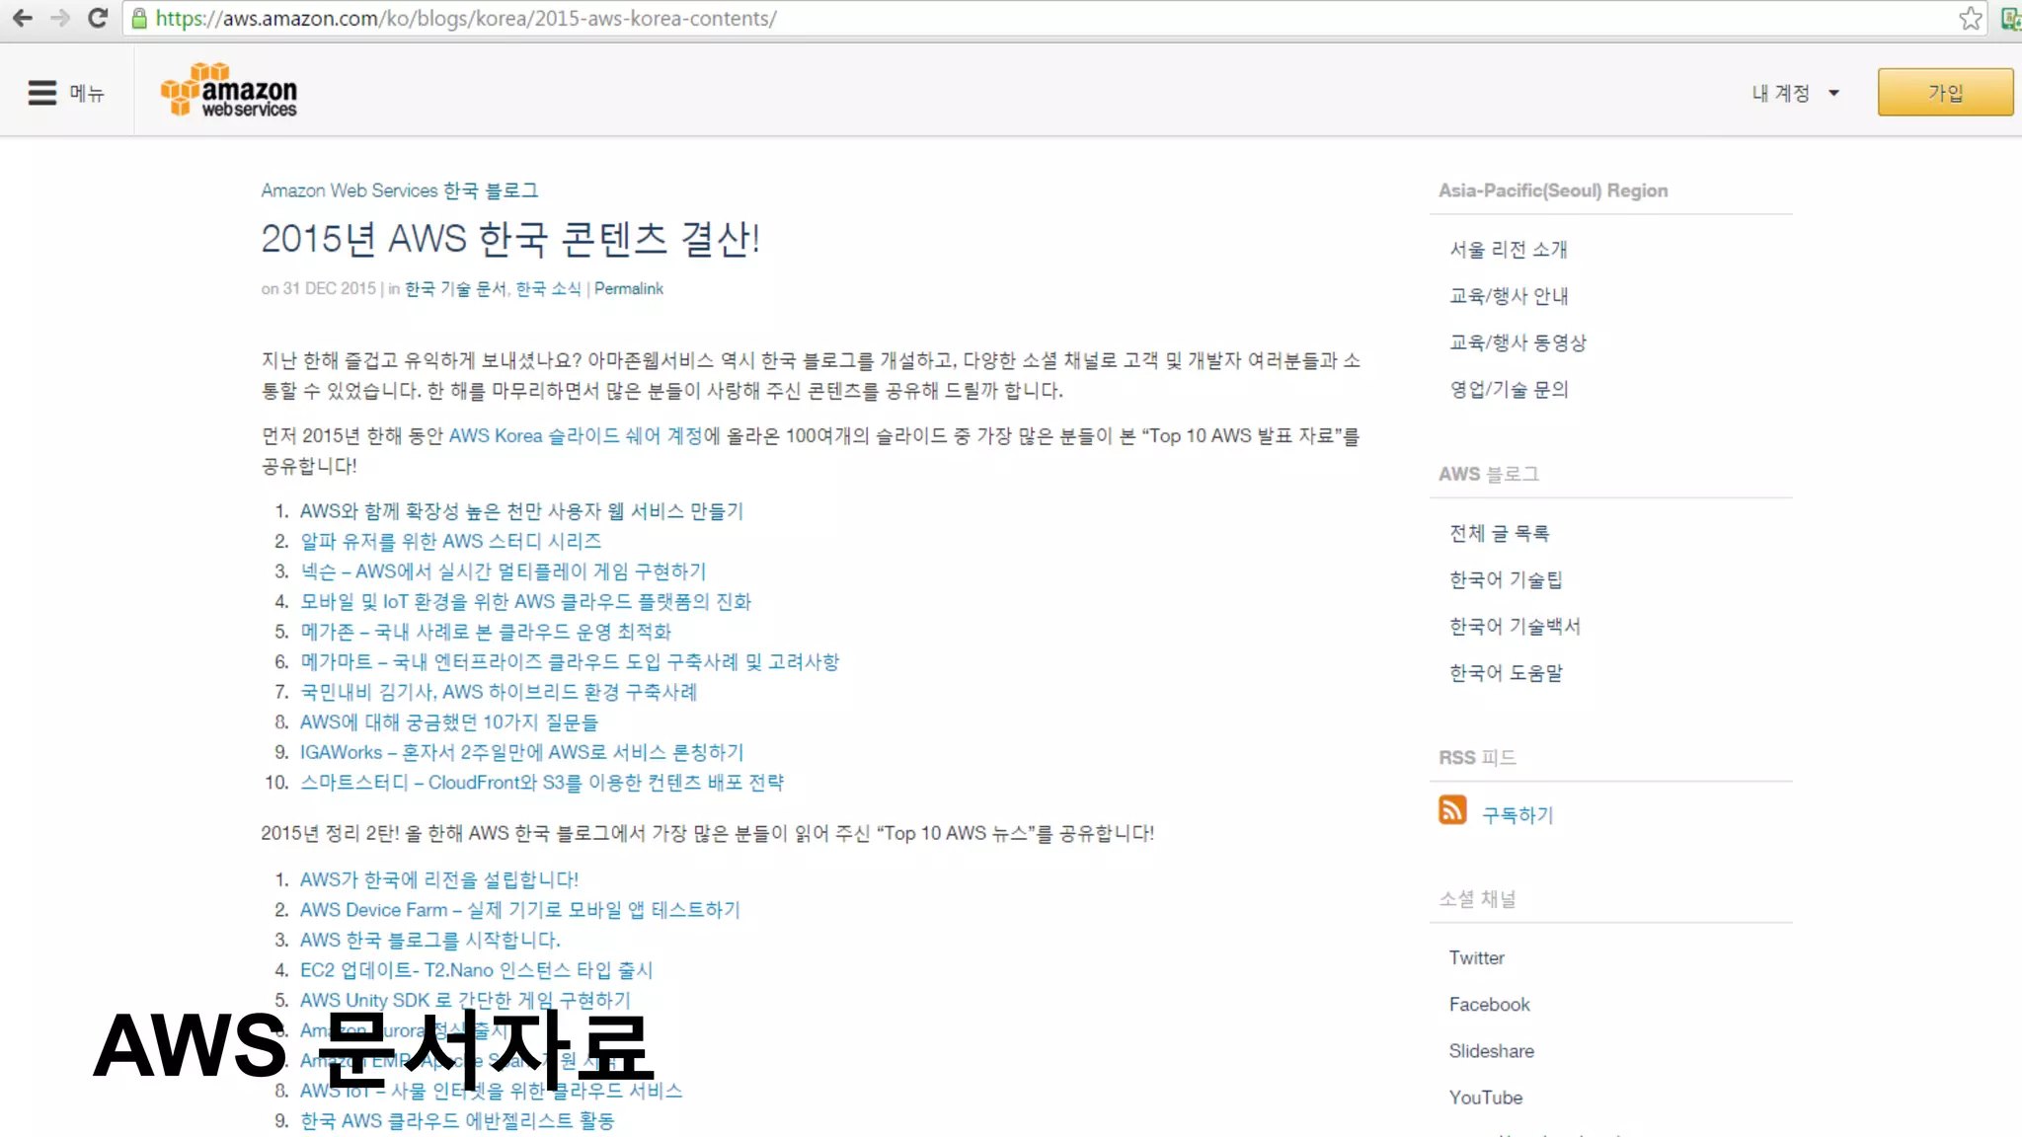
Task: Select 한국어 기술팁 in sidebar
Action: tap(1506, 579)
